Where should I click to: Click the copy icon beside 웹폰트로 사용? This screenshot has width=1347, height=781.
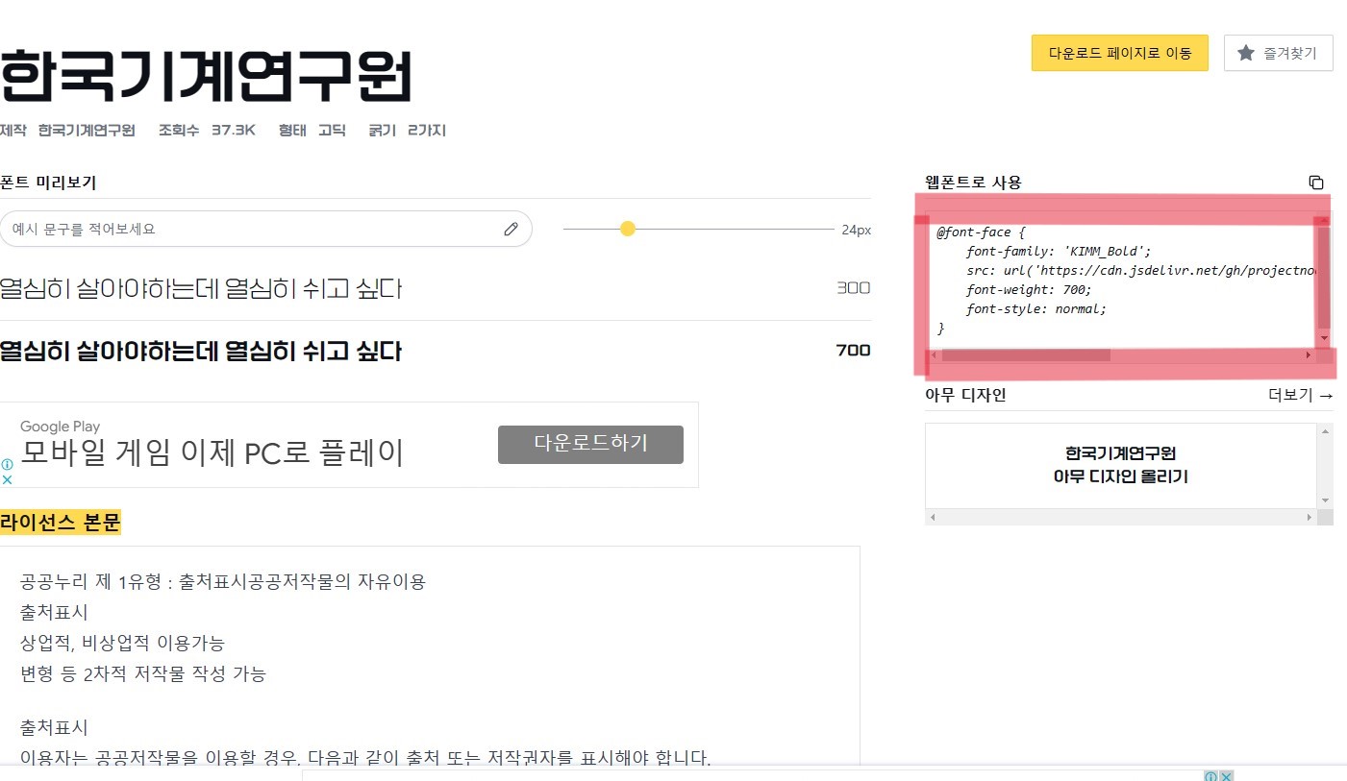point(1316,183)
